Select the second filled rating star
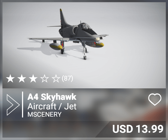The width and height of the screenshot is (168, 140). pos(22,79)
